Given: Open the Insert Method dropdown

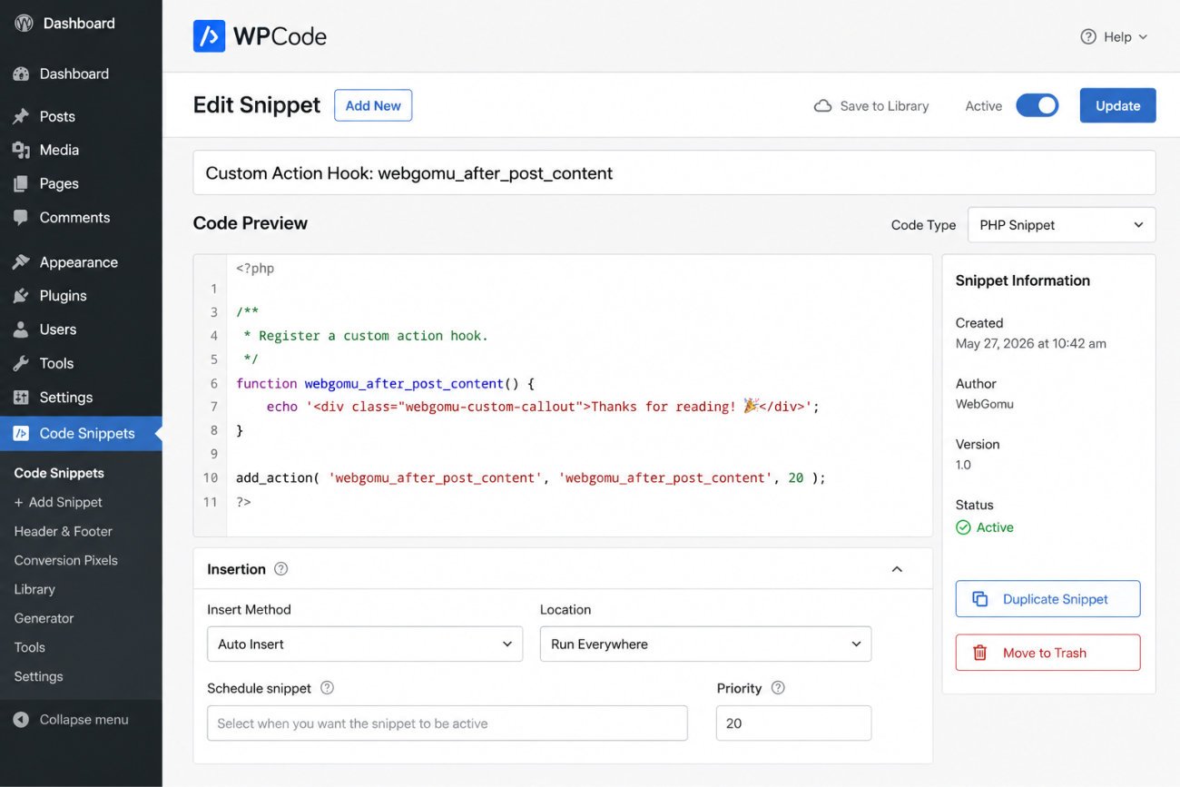Looking at the screenshot, I should pos(365,644).
